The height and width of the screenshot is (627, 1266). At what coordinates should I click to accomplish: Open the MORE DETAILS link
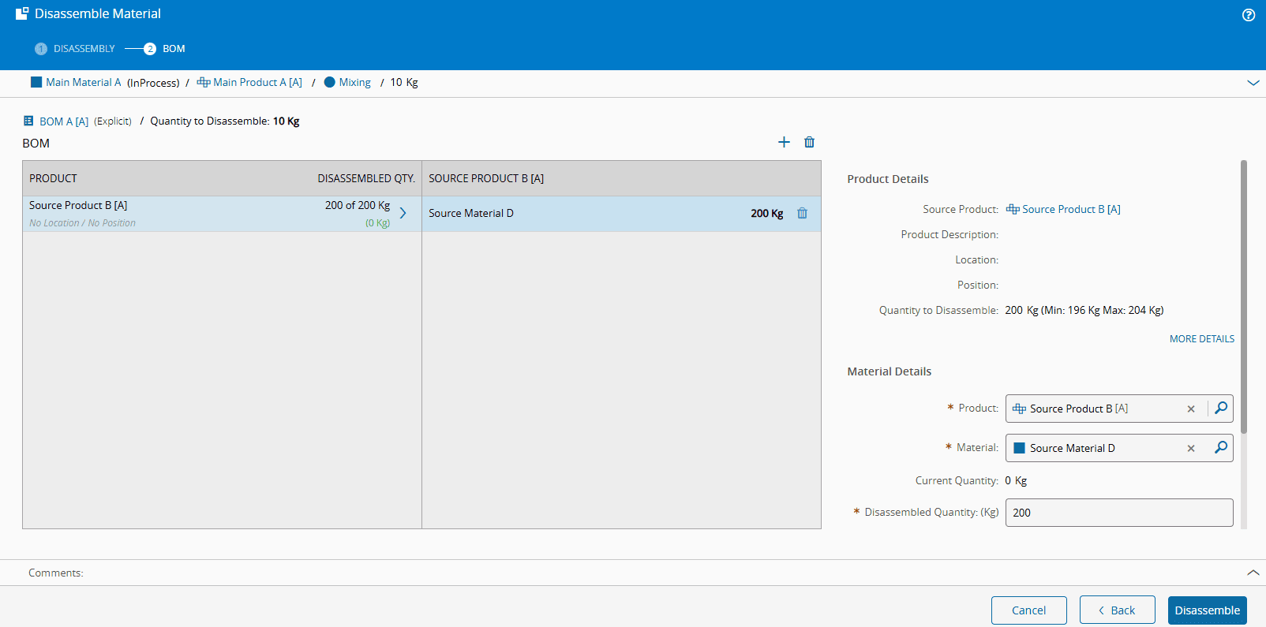[1201, 339]
